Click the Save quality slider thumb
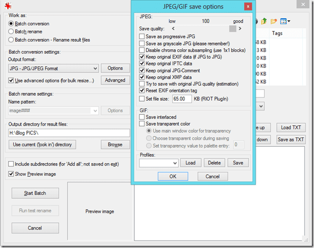The image size is (314, 248). [233, 29]
